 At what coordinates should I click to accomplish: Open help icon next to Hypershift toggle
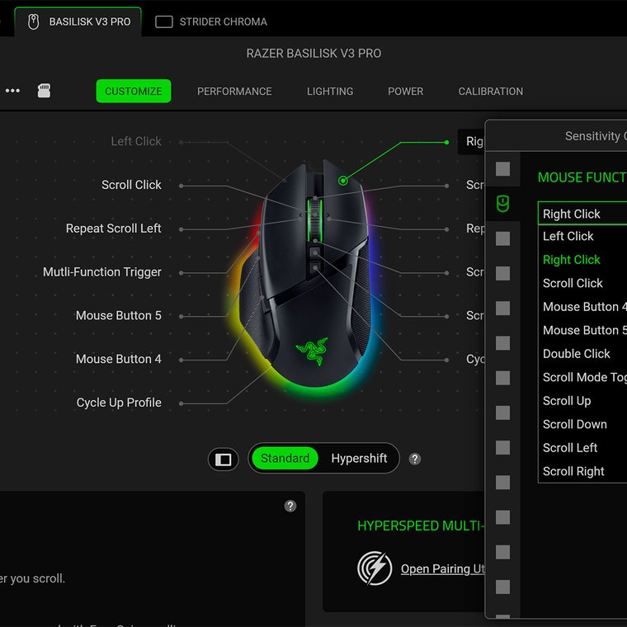point(415,459)
